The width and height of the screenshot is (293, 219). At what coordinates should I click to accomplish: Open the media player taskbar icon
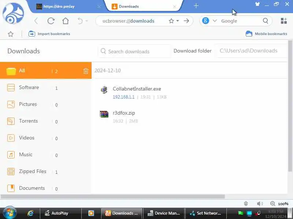(x=91, y=213)
